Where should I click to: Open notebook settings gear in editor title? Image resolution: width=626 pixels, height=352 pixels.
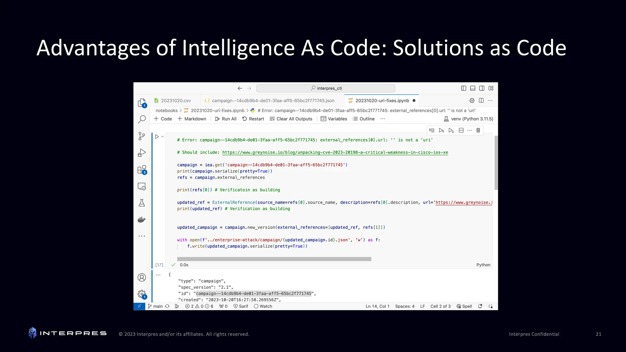(x=472, y=101)
